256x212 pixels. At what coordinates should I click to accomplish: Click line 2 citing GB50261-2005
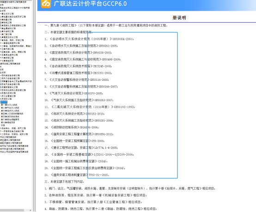81,46
